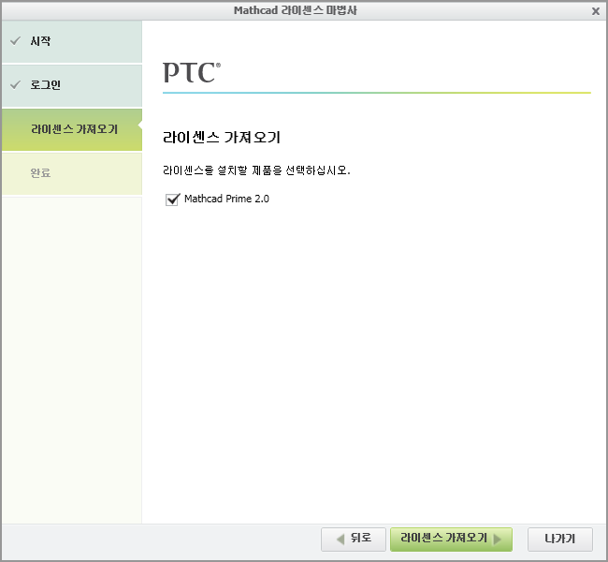This screenshot has height=562, width=608.
Task: Click the PTC logo
Action: (192, 72)
